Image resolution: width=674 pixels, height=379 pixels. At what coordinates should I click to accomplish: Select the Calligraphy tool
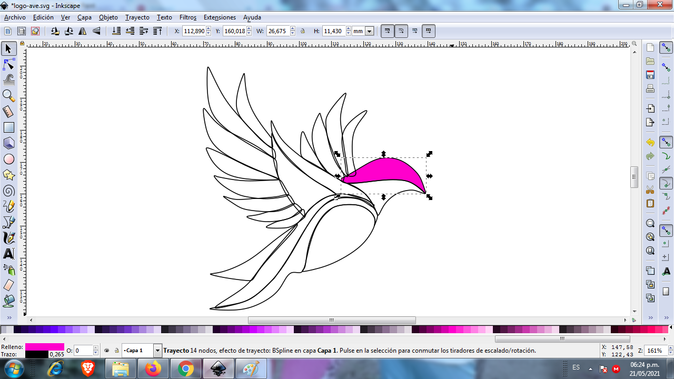8,238
